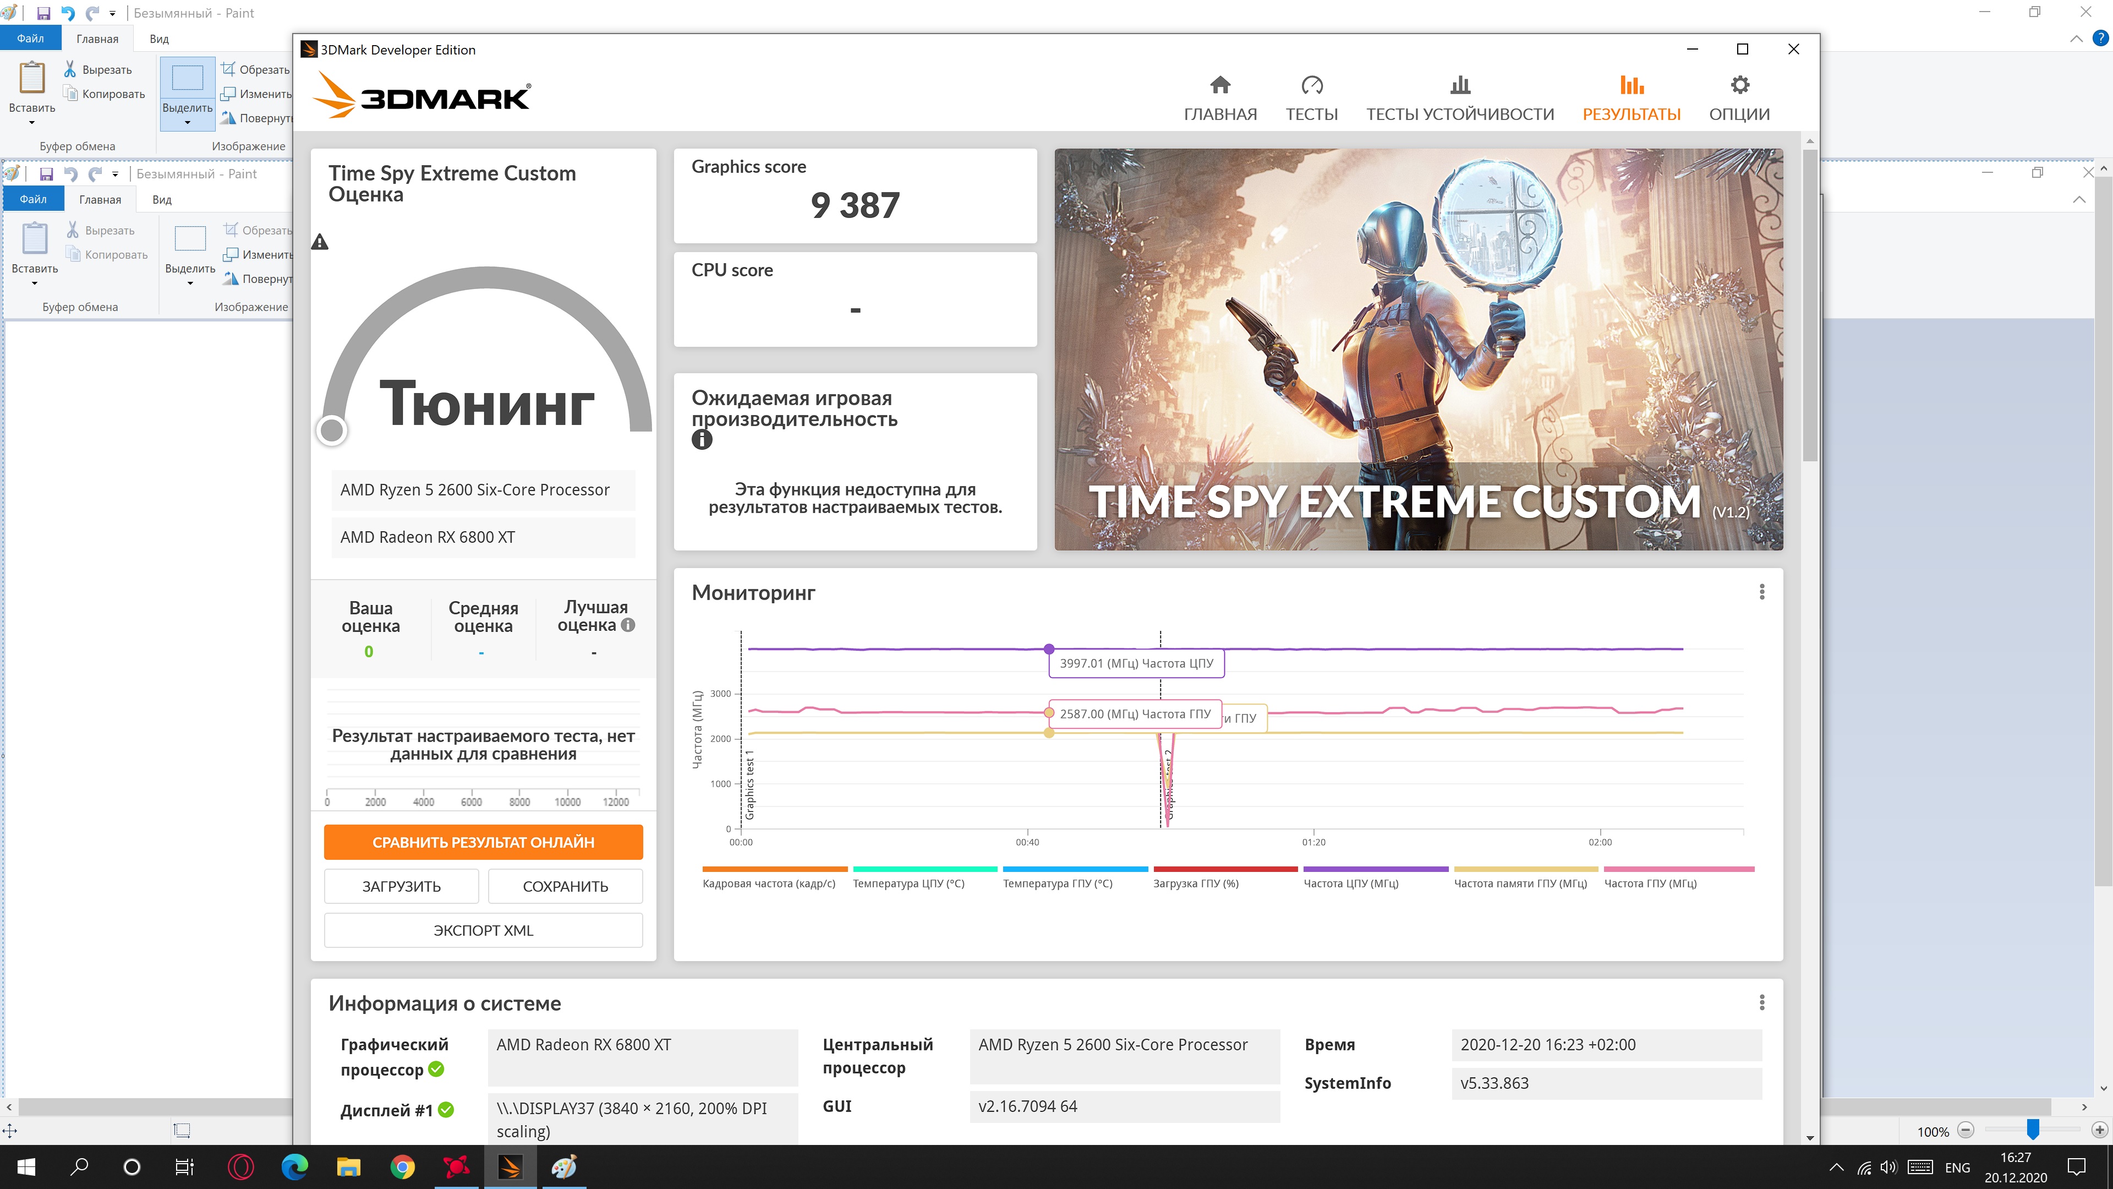Image resolution: width=2113 pixels, height=1189 pixels.
Task: Open the Вид tab in Paint ribbon
Action: click(x=159, y=39)
